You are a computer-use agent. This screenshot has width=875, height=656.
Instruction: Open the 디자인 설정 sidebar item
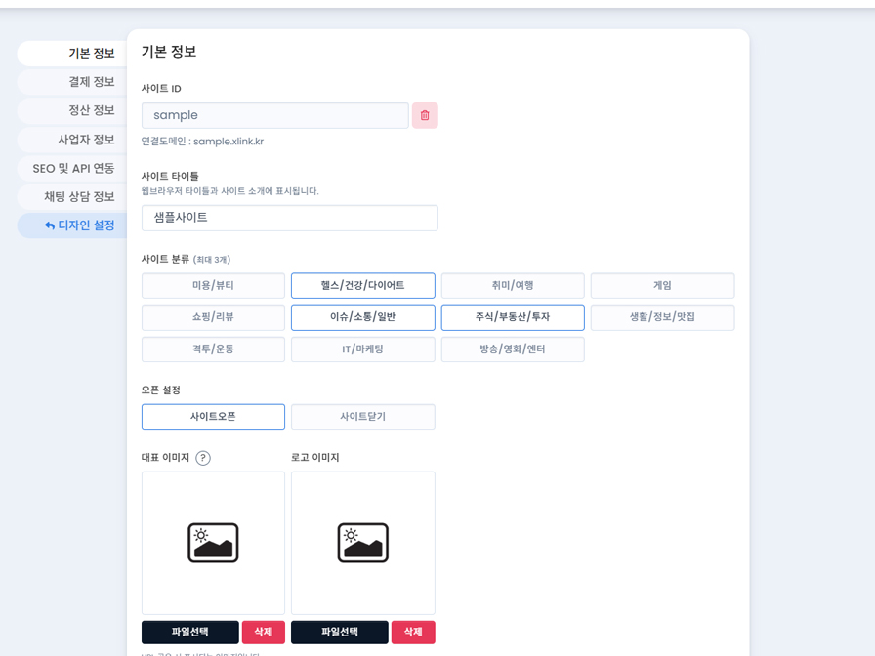click(x=78, y=225)
